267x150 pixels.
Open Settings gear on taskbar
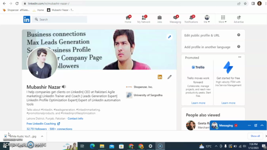tap(150, 146)
